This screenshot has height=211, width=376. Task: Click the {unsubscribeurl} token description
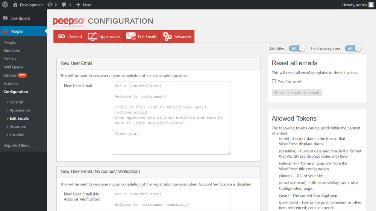coord(319,185)
